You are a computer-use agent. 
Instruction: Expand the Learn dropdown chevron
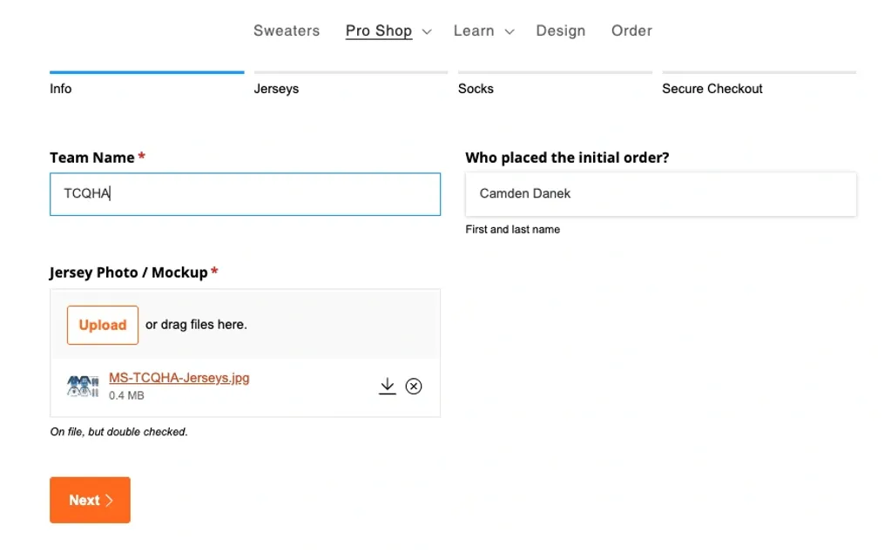(x=510, y=31)
